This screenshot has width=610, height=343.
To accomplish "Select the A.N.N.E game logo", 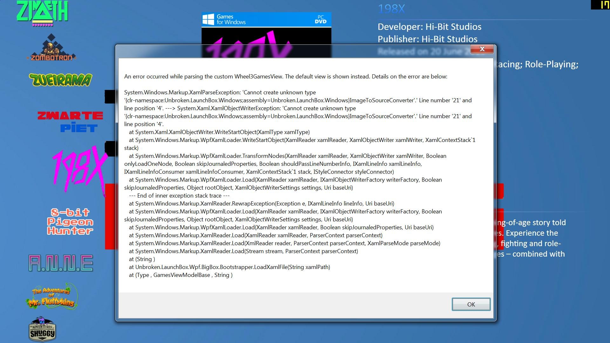I will click(x=61, y=263).
